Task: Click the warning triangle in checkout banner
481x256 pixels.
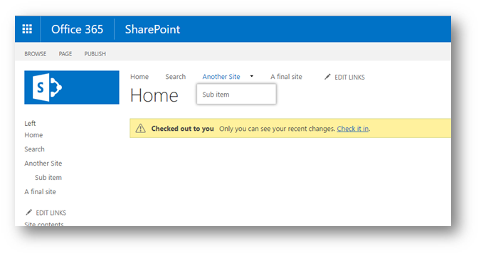Action: [140, 129]
